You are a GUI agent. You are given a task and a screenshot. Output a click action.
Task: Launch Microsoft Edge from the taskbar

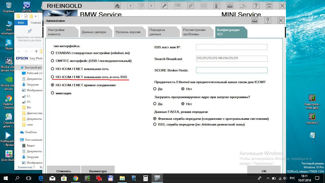41,178
